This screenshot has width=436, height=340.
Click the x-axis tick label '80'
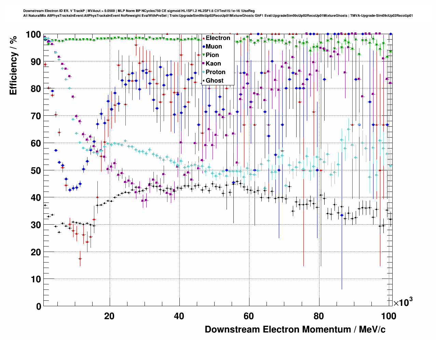point(319,316)
